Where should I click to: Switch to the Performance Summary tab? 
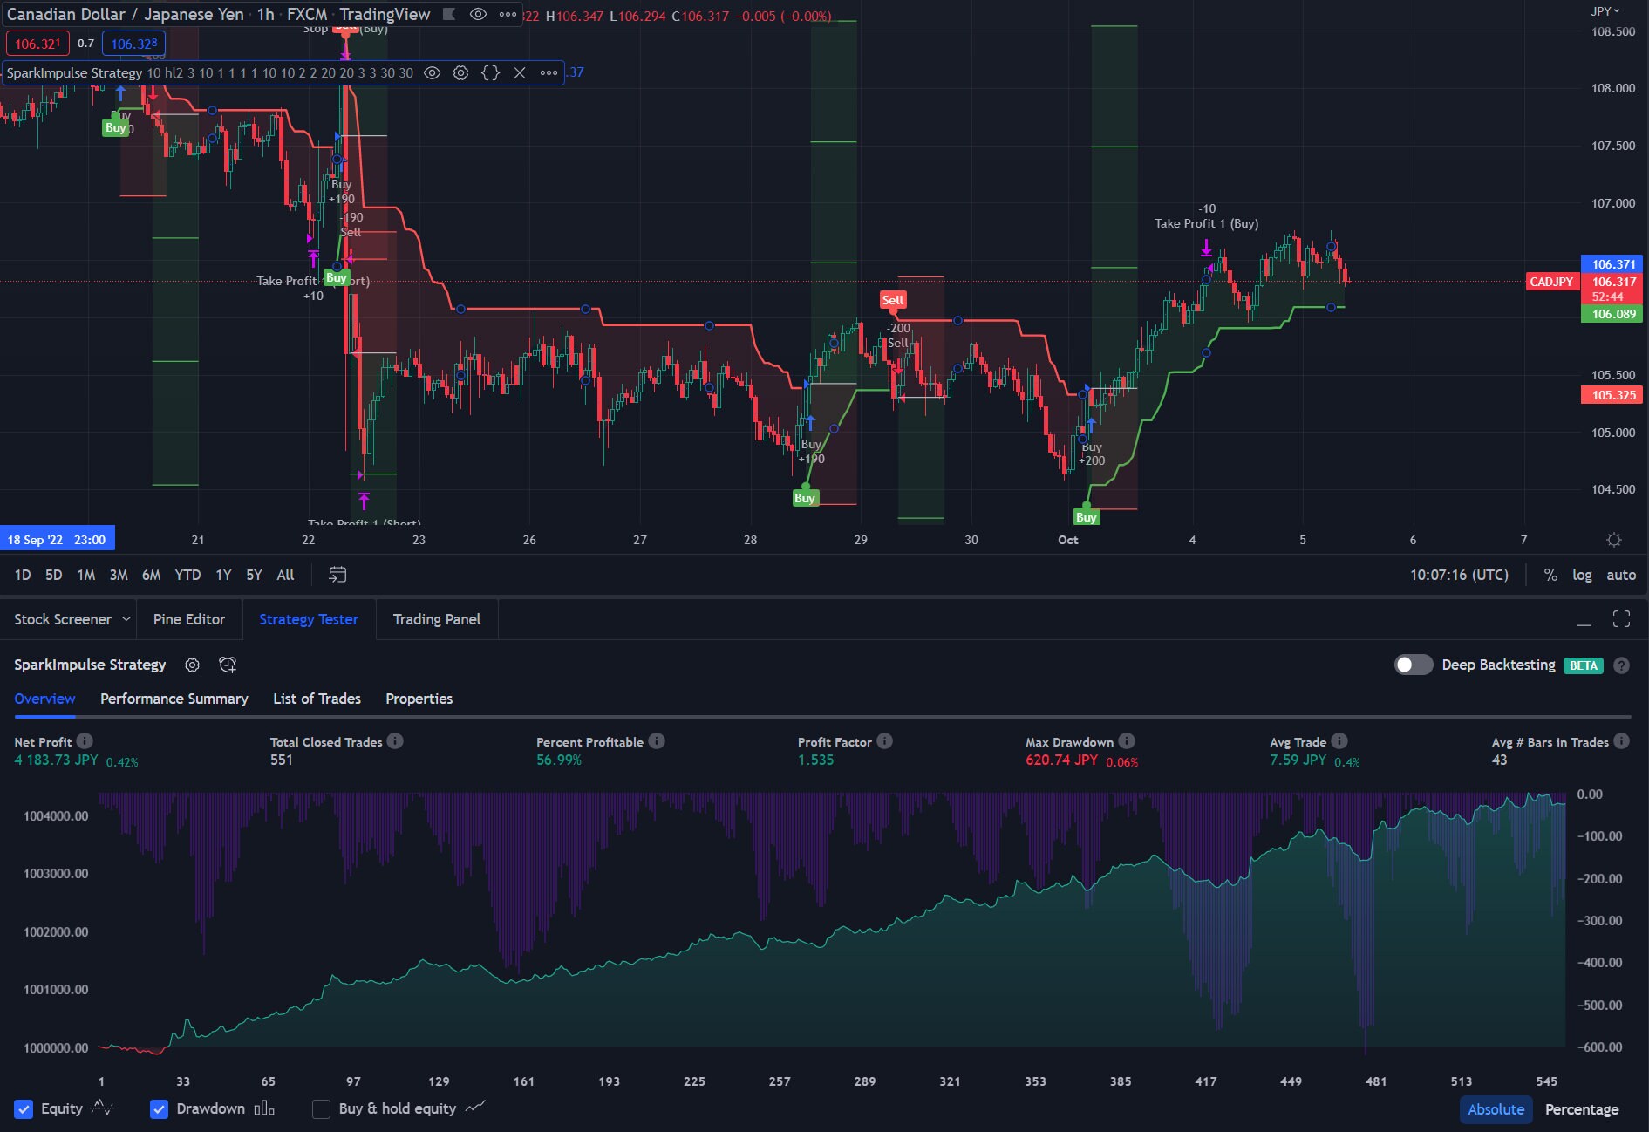coord(174,699)
